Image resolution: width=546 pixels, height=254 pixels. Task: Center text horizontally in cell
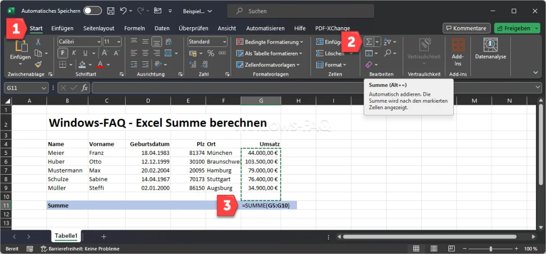pos(145,53)
